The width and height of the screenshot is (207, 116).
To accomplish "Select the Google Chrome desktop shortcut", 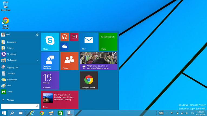I will click(5, 23).
